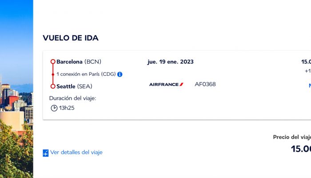Click the Precio del viaje label
This screenshot has height=178, width=311.
tap(292, 137)
